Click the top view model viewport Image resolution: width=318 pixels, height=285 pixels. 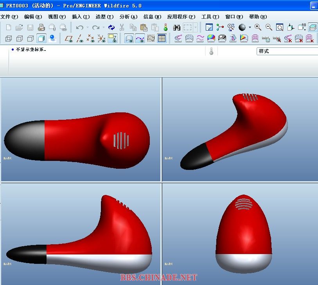81,129
